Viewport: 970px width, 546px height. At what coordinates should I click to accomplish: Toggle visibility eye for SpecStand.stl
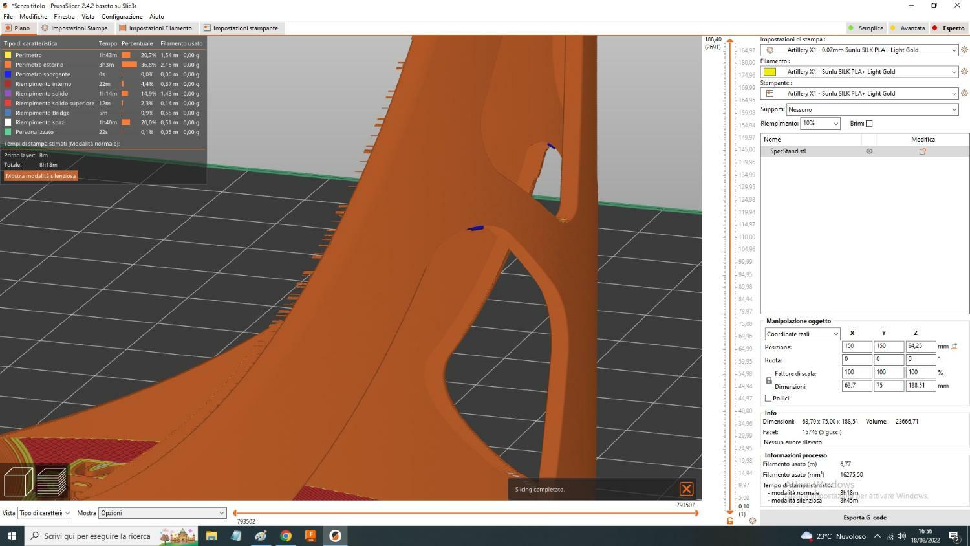coord(869,151)
